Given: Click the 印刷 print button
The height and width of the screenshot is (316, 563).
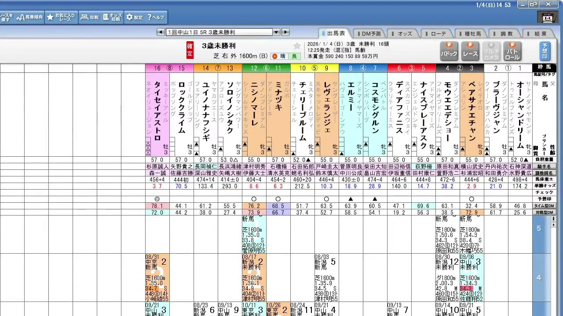Looking at the screenshot, I should [x=90, y=17].
